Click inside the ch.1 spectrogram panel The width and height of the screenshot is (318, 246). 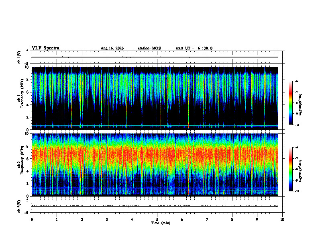155,98
